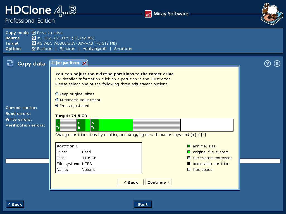Click the white free space area
This screenshot has width=286, height=214.
pyautogui.click(x=207, y=125)
